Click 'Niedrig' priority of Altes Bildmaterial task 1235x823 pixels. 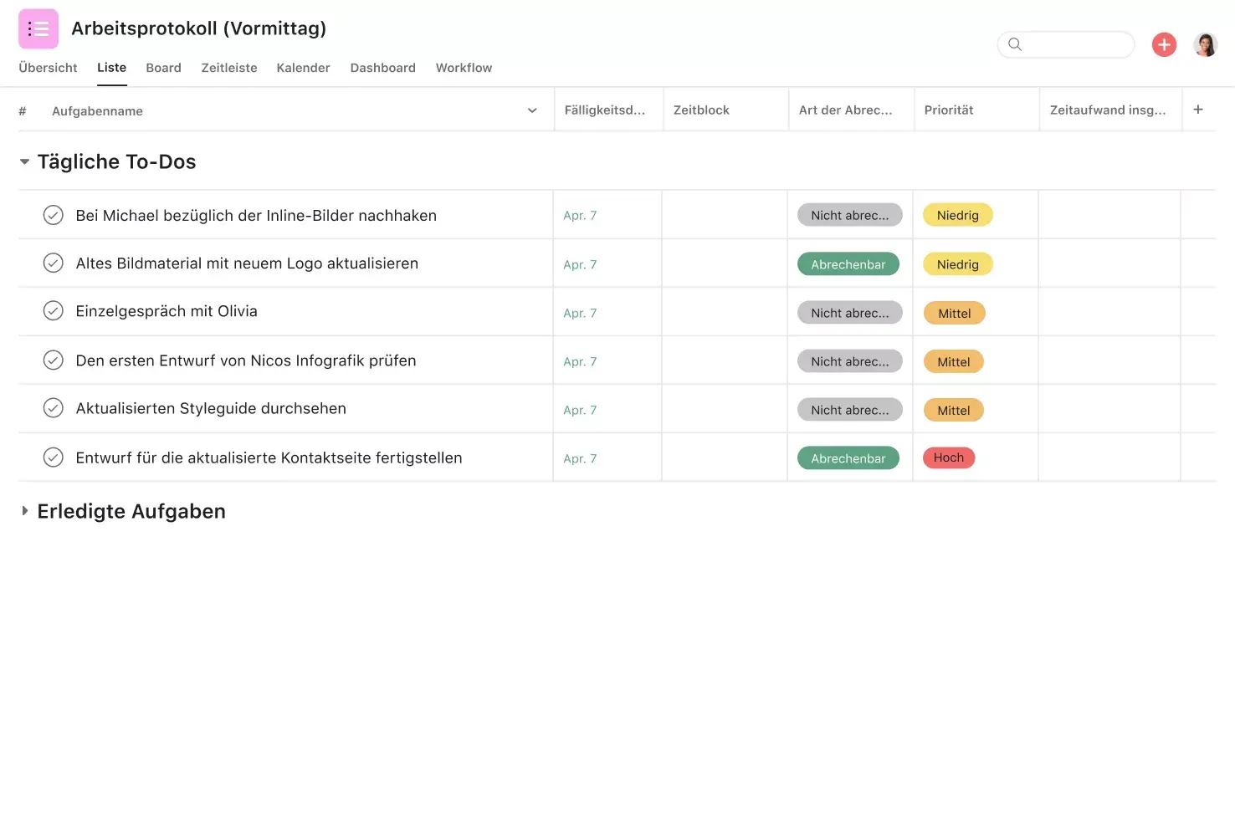tap(957, 264)
